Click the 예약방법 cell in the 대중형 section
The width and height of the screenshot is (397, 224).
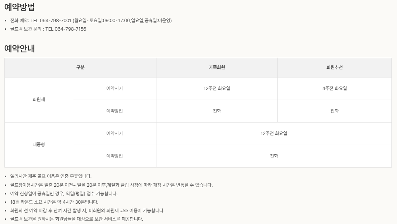[114, 156]
